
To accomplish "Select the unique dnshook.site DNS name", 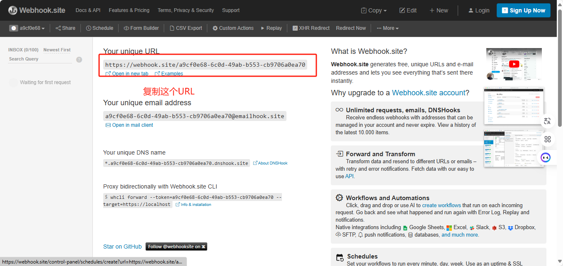I will point(177,163).
